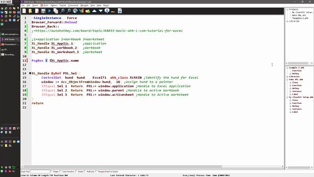The image size is (314, 177).
Task: Select Instance under Make XML.ahk
Action: click(x=297, y=91)
